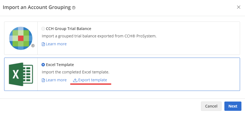Select the Excel Template radio button
Image resolution: width=245 pixels, height=113 pixels.
click(x=43, y=65)
